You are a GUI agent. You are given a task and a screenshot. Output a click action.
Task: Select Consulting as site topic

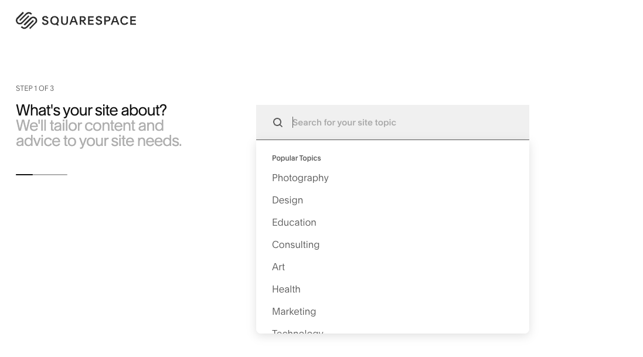[295, 245]
